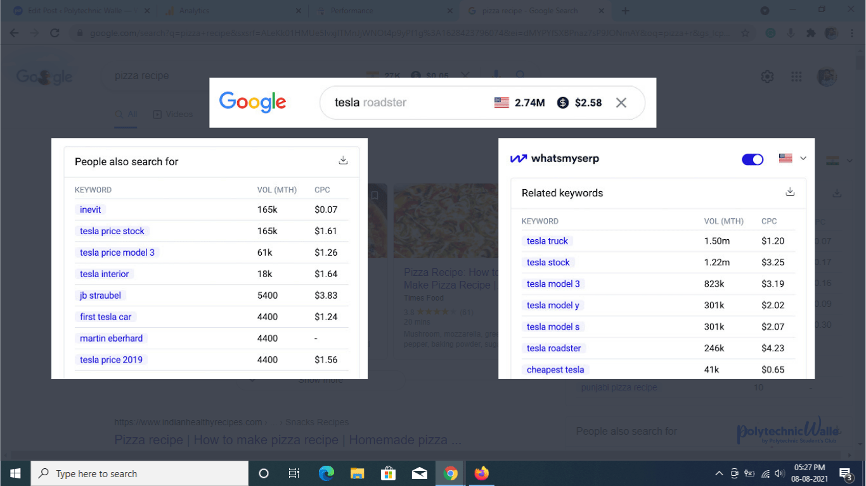The height and width of the screenshot is (486, 866).
Task: Open Google quick settings gear
Action: tap(767, 77)
